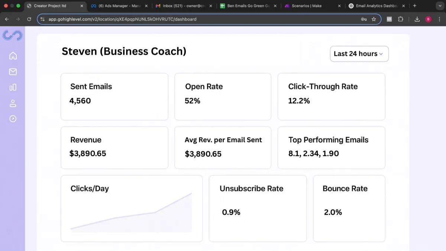Click the compass icon in sidebar
Viewport: 446px width, 251px height.
click(x=13, y=119)
